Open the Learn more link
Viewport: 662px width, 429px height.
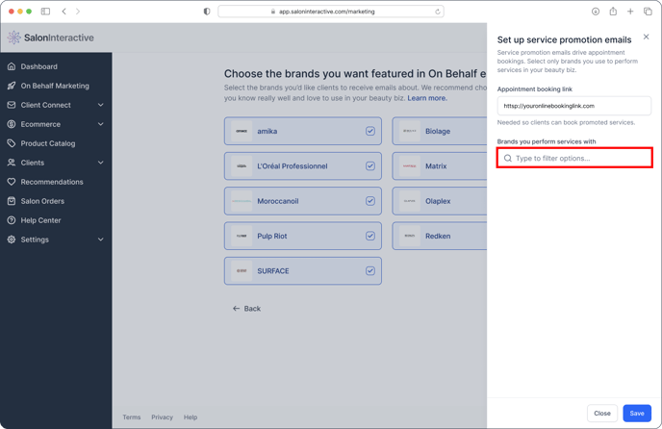tap(427, 98)
